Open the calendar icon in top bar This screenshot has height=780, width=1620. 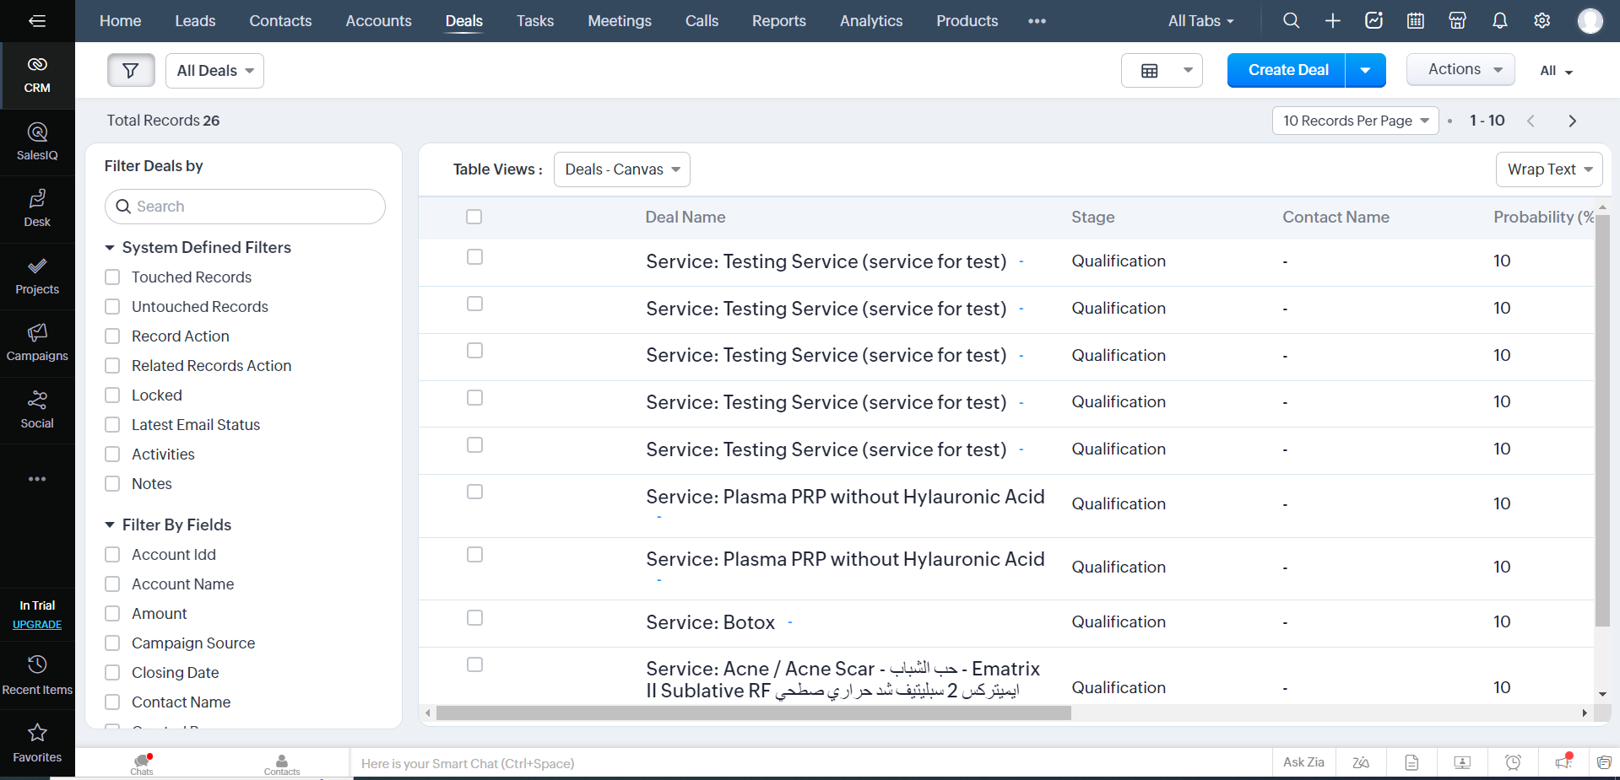[1416, 21]
